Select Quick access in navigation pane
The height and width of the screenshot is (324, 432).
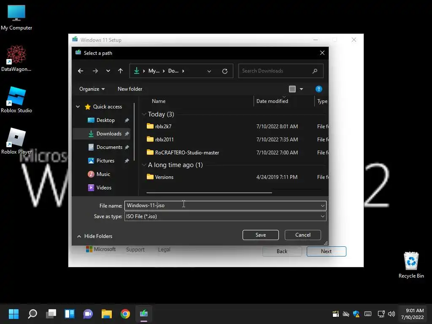click(x=108, y=107)
